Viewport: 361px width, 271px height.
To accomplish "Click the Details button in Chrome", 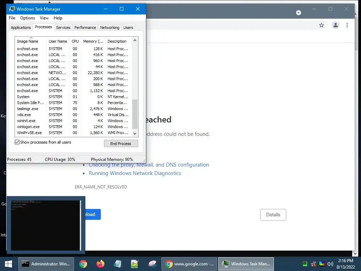I will coord(273,215).
